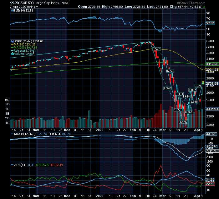Click the MACD(12,26,9) legend label
Screen dimensions: 219x199
click(25, 134)
